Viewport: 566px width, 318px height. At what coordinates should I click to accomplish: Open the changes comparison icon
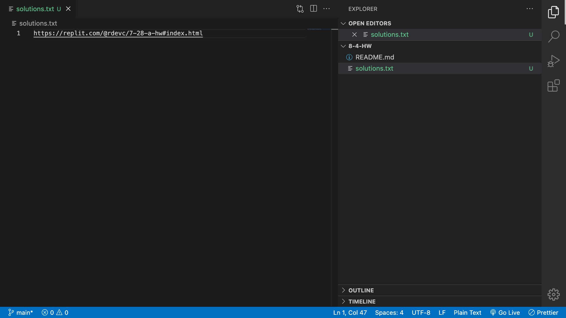pyautogui.click(x=300, y=9)
